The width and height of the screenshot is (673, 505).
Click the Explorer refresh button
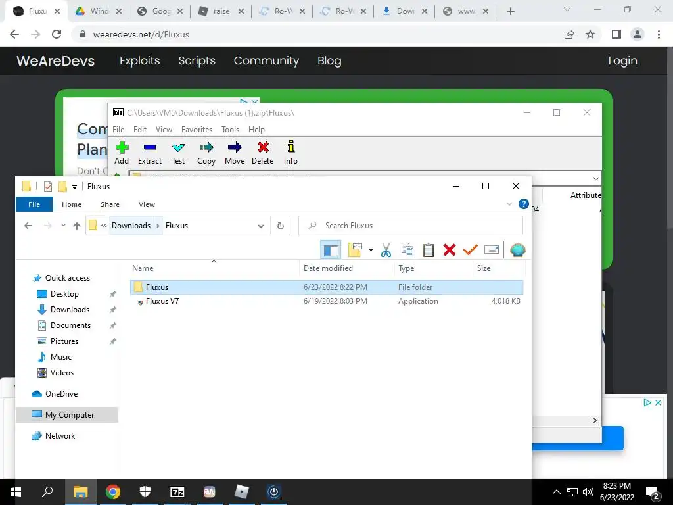280,226
